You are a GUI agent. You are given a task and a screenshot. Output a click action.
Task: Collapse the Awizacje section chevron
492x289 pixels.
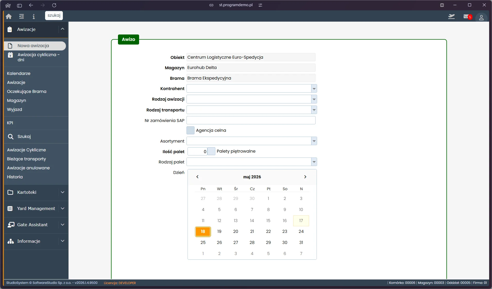[63, 29]
